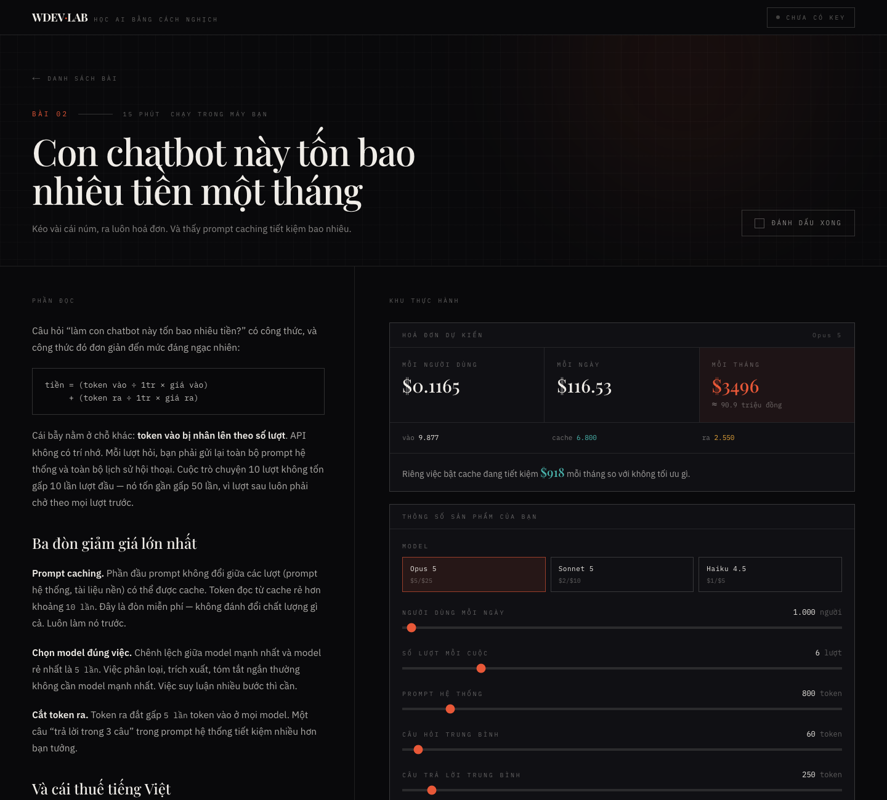Image resolution: width=887 pixels, height=800 pixels.
Task: Click the '≈ 90.9 triệu đồng' conversion text
Action: 747,405
